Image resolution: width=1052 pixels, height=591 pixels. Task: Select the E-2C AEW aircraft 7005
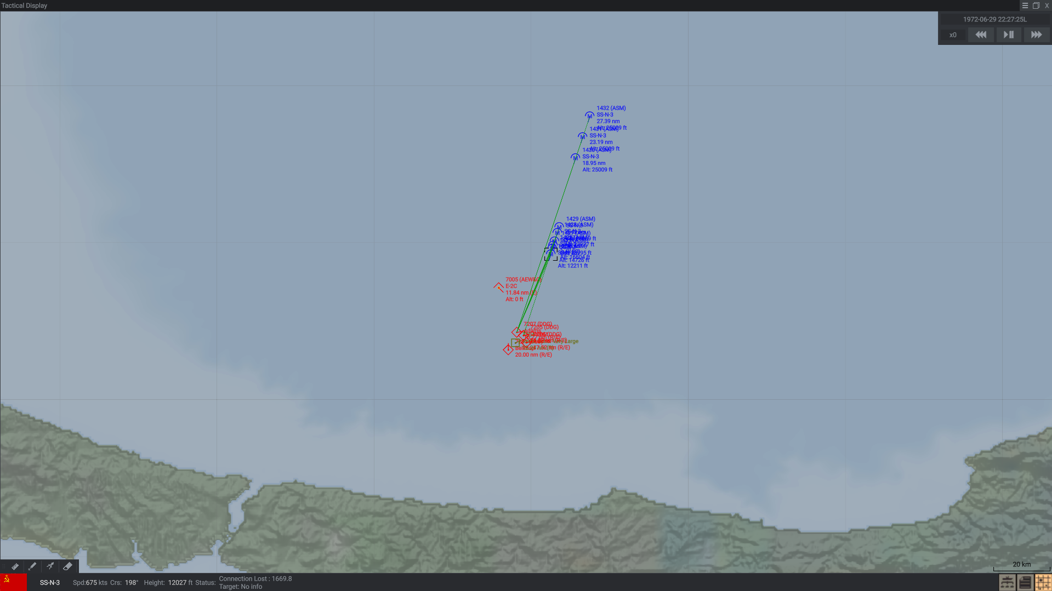(498, 287)
